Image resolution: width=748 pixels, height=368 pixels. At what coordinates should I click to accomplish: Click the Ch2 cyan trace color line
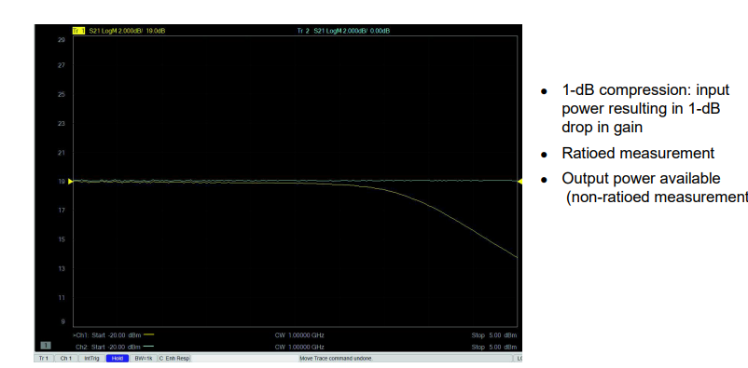pos(149,347)
